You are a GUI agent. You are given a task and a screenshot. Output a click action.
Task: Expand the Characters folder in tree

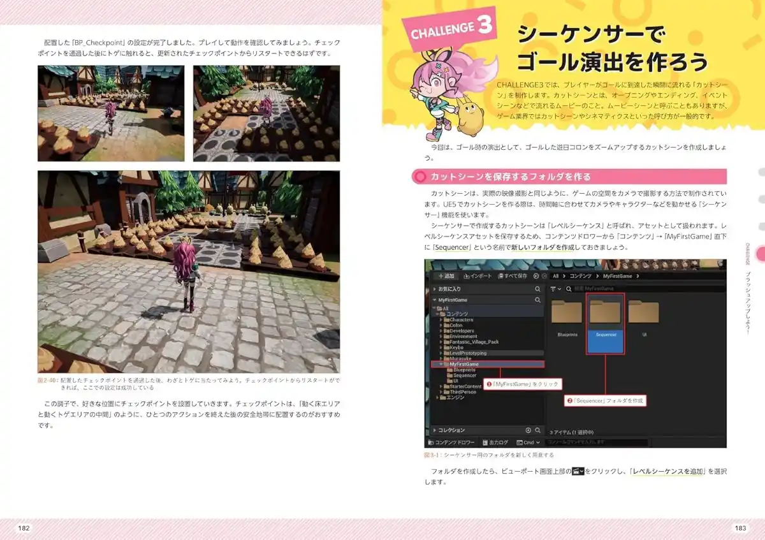441,319
